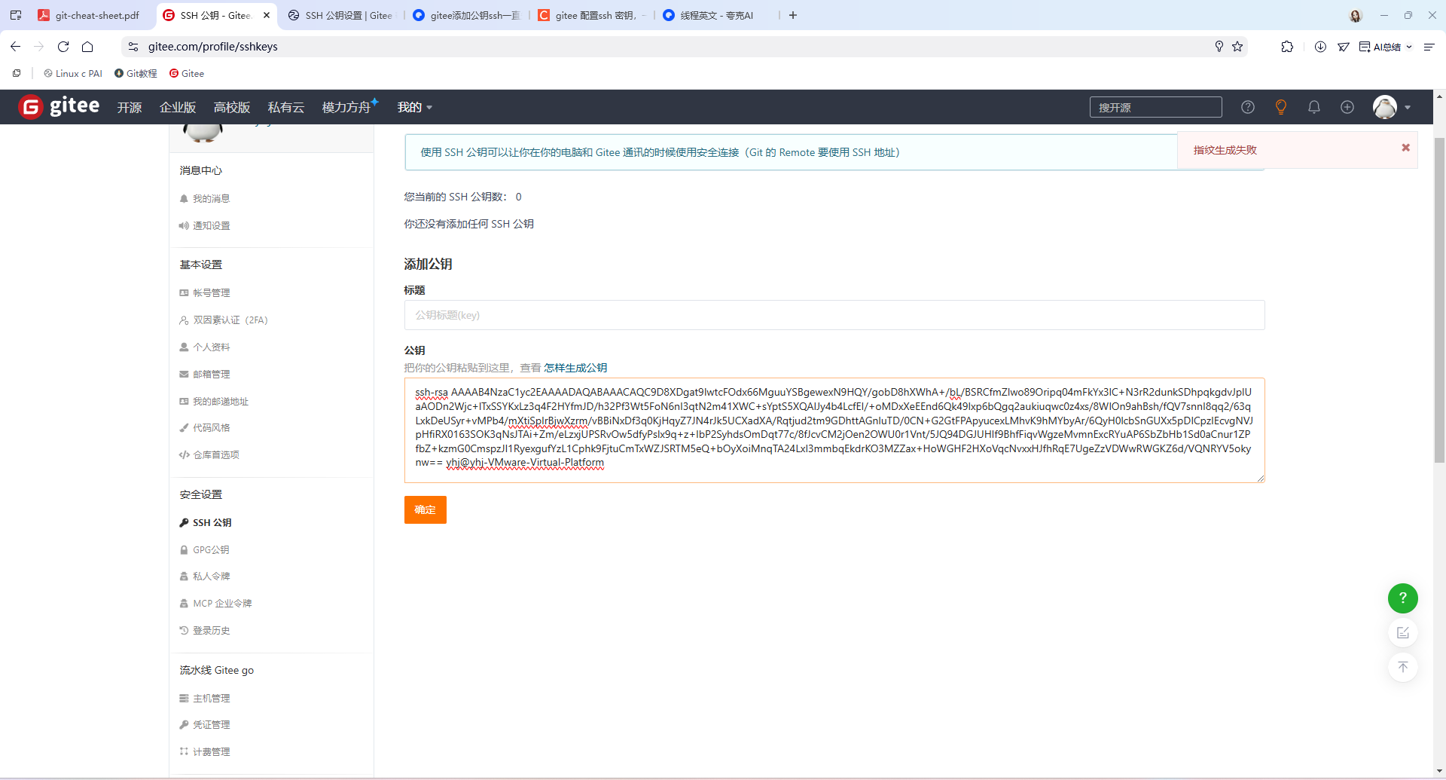Dismiss the 指纹生成失败 error notification
This screenshot has height=780, width=1446.
click(x=1405, y=148)
